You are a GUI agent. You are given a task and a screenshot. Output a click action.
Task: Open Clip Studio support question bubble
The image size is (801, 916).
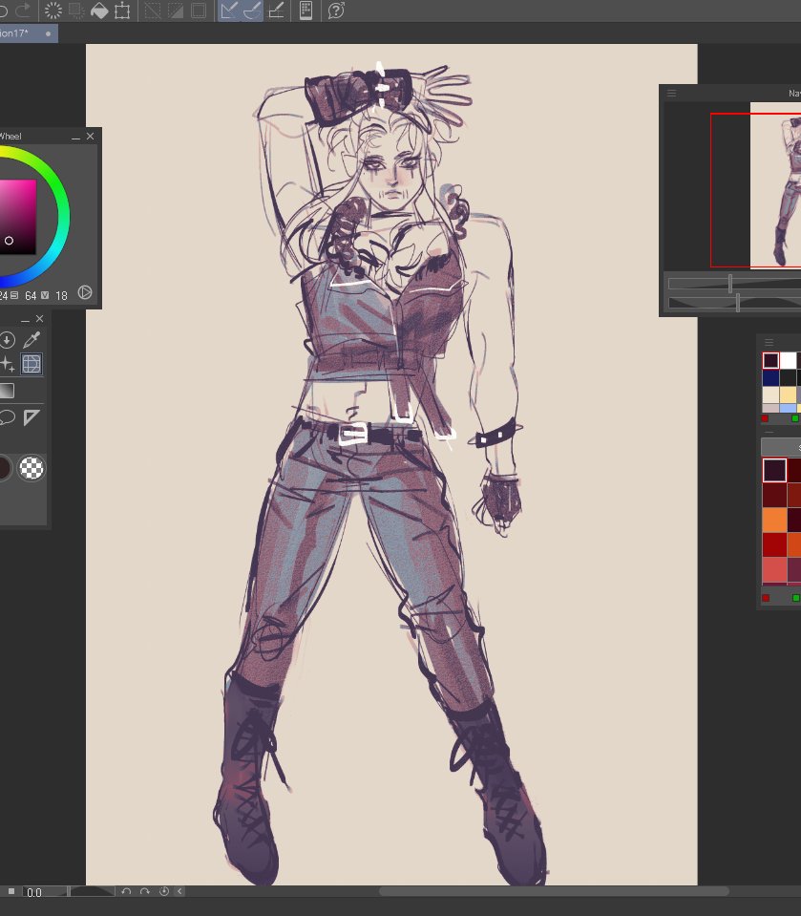[x=336, y=11]
